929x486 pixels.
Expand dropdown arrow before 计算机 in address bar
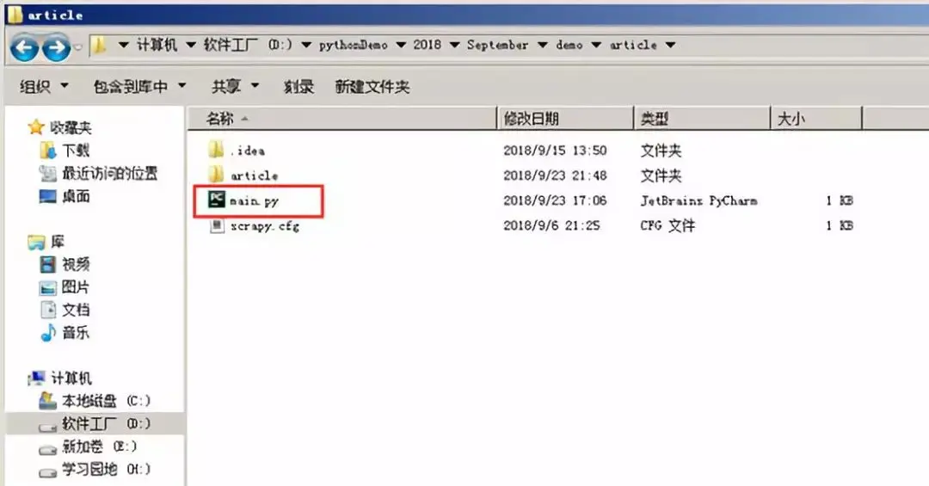123,45
